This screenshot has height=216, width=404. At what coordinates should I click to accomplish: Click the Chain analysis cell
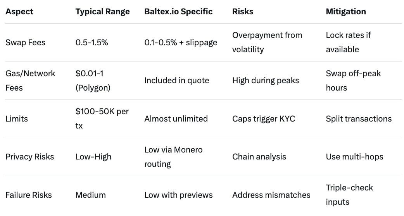pyautogui.click(x=259, y=157)
